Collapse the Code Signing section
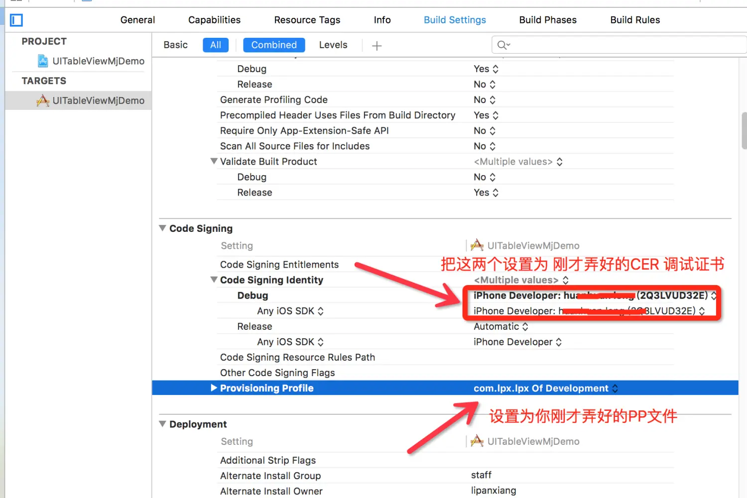 [x=162, y=228]
